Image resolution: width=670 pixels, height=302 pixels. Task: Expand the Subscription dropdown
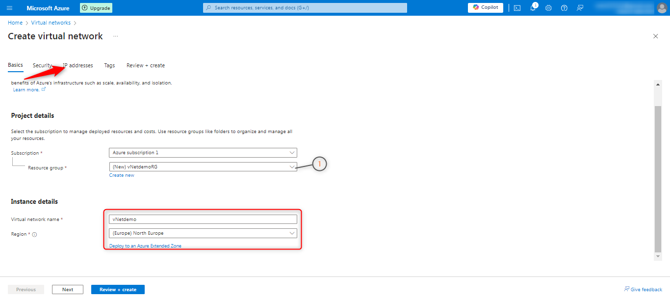click(x=203, y=153)
